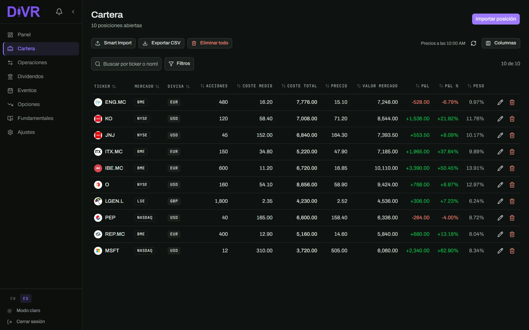Image resolution: width=529 pixels, height=330 pixels.
Task: Edit the IBE.MC position
Action: [500, 168]
